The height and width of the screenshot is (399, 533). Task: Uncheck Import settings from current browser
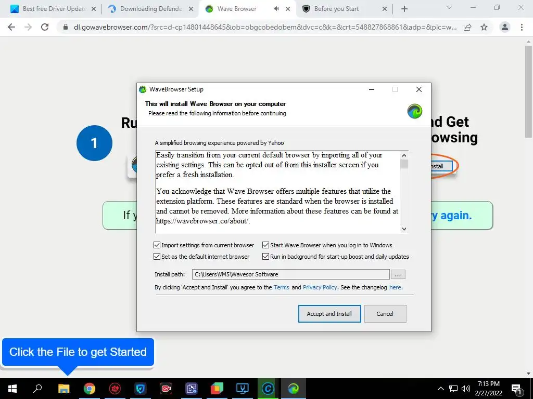pyautogui.click(x=157, y=245)
